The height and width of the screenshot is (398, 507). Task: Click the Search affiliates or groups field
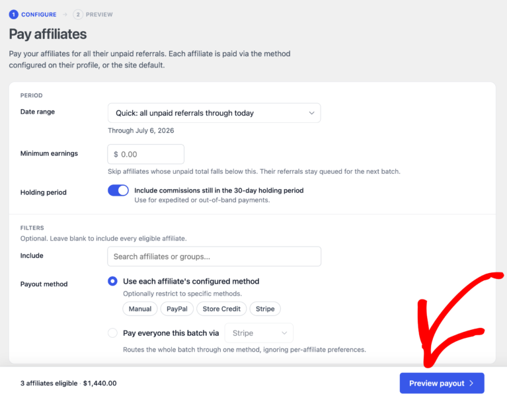(214, 257)
